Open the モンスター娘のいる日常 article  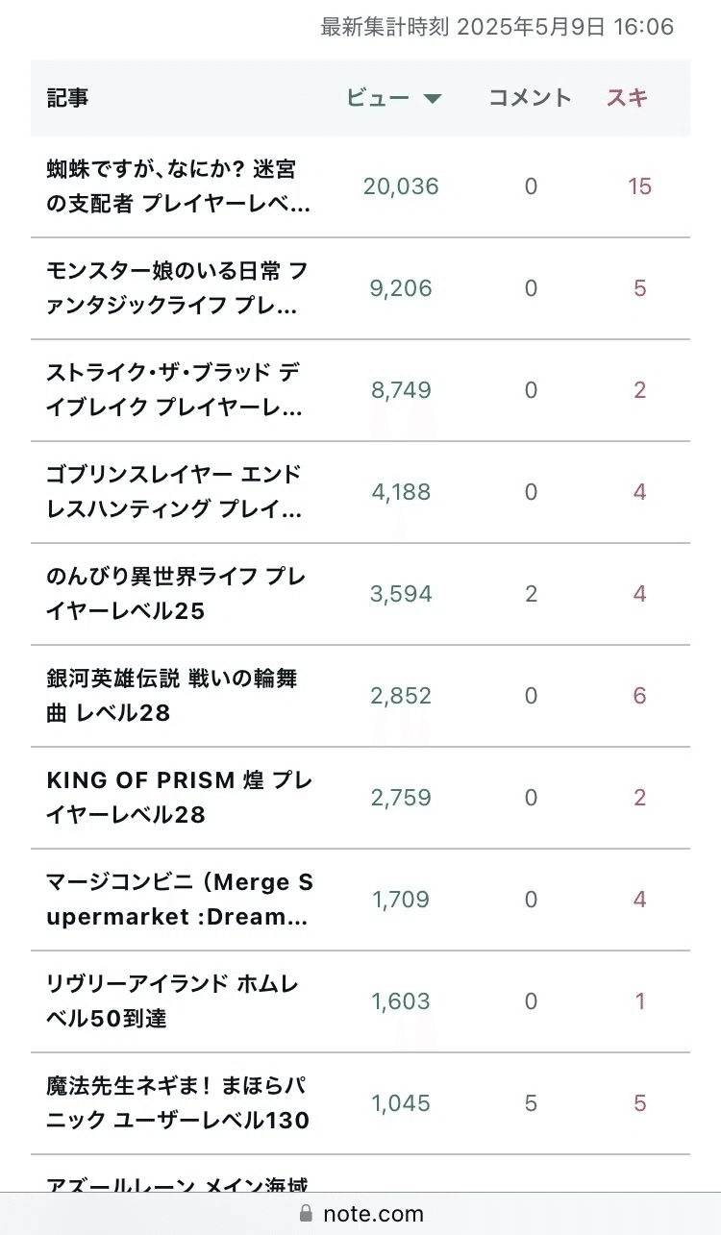tap(179, 288)
